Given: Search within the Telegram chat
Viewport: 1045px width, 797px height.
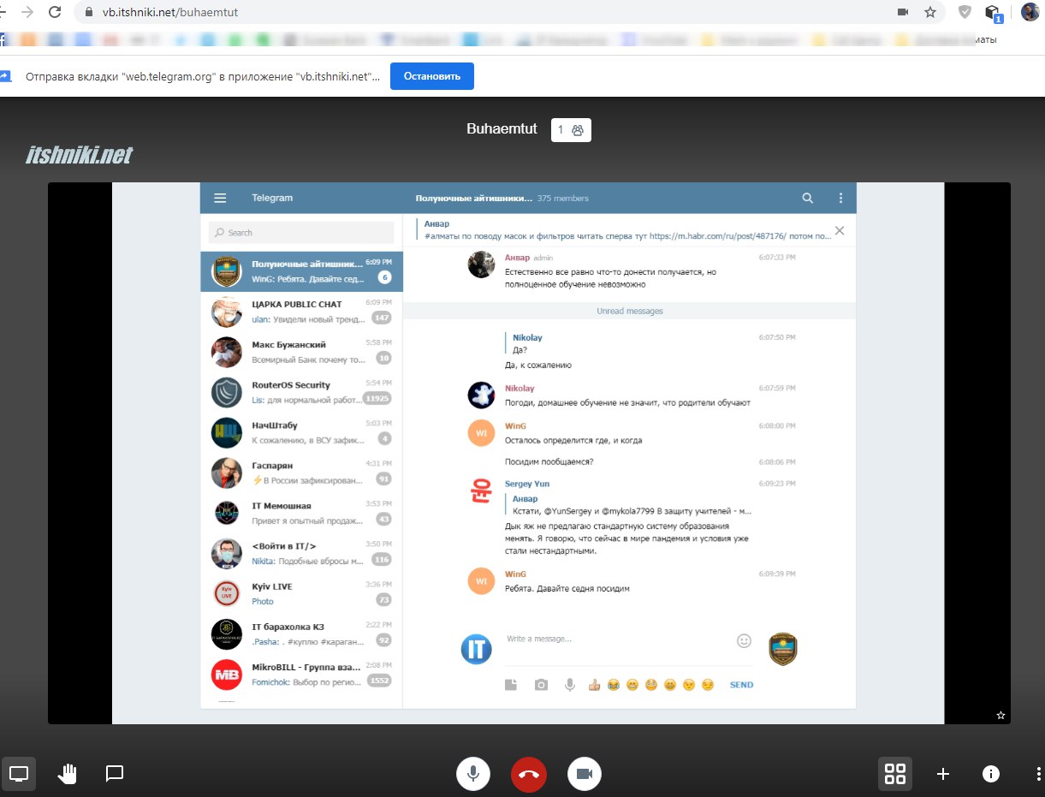Looking at the screenshot, I should point(808,198).
